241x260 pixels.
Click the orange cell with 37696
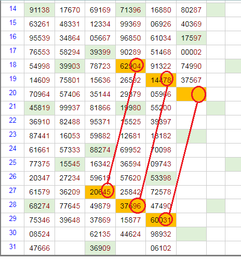[131, 206]
